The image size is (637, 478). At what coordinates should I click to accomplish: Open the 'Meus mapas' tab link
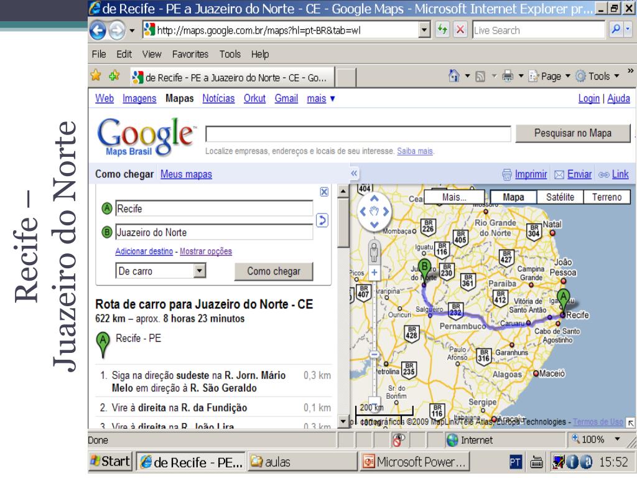[186, 174]
